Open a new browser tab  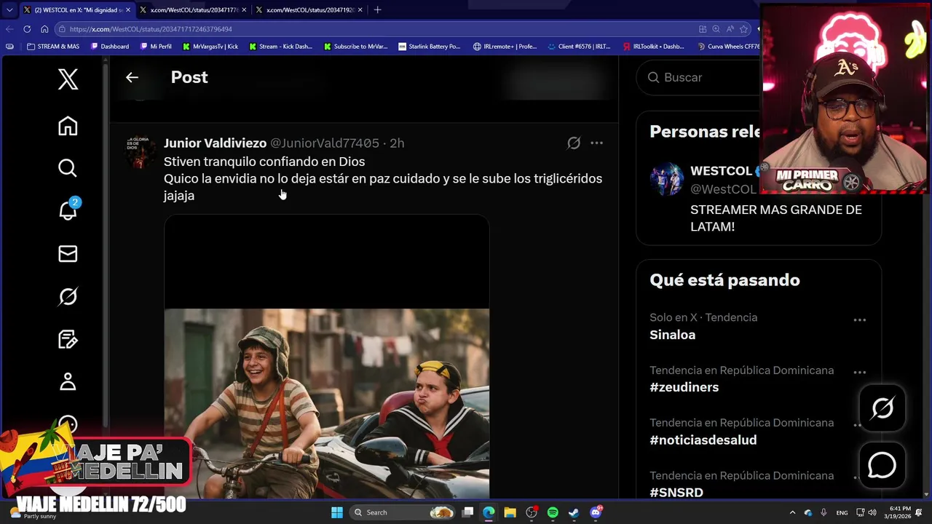[x=377, y=10]
